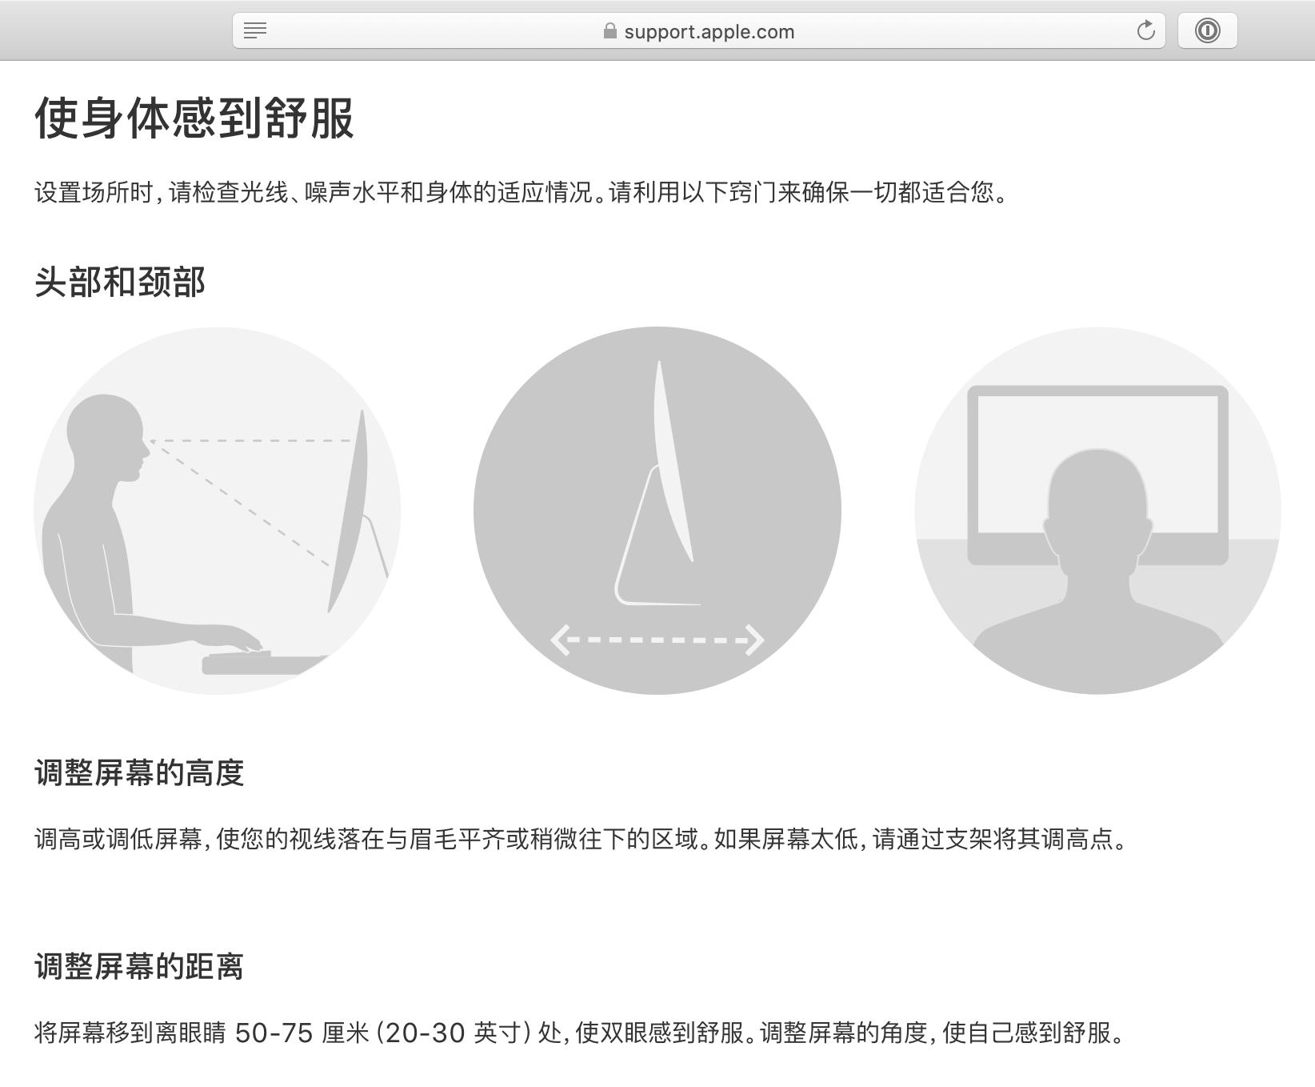Open the 1Password extension button

tap(1207, 31)
